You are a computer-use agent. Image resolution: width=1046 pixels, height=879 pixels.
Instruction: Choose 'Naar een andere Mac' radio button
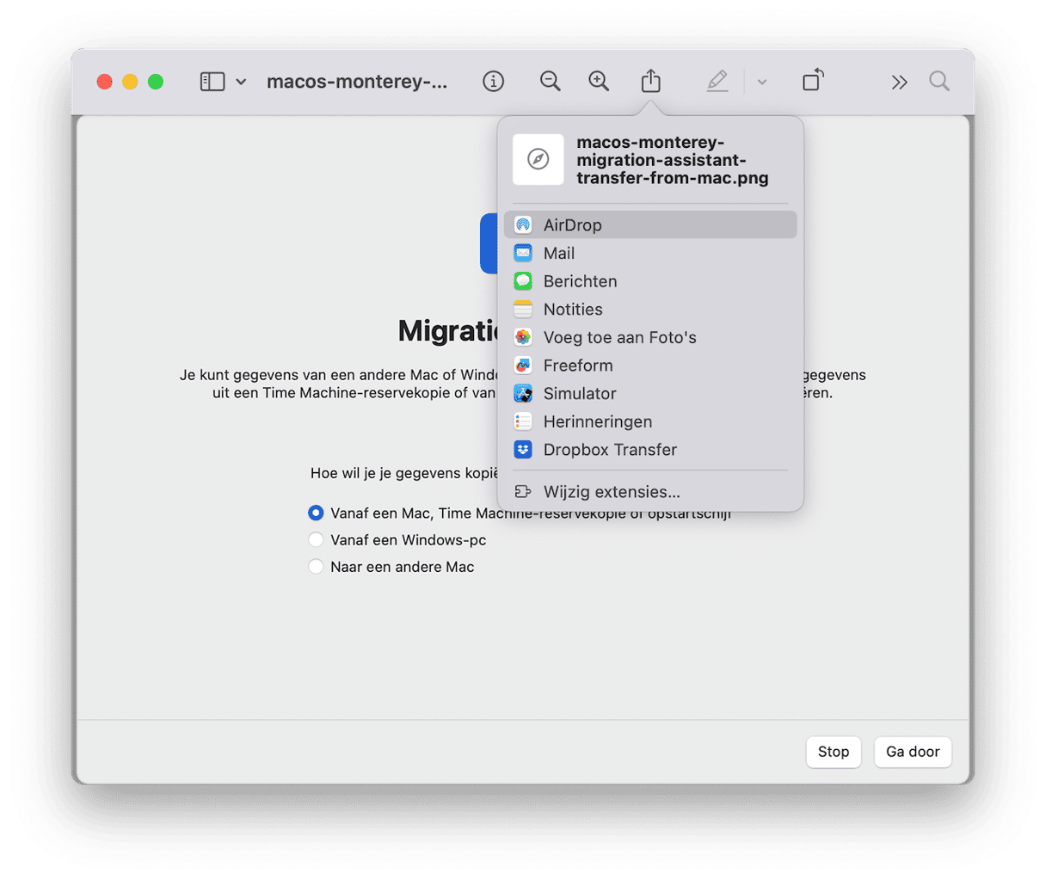pyautogui.click(x=316, y=567)
